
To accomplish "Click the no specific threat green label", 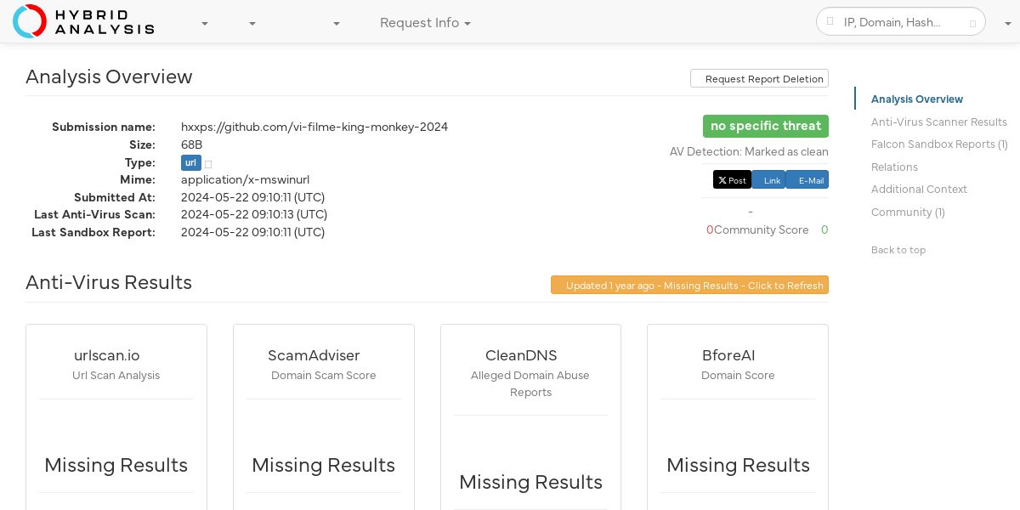I will pos(766,126).
